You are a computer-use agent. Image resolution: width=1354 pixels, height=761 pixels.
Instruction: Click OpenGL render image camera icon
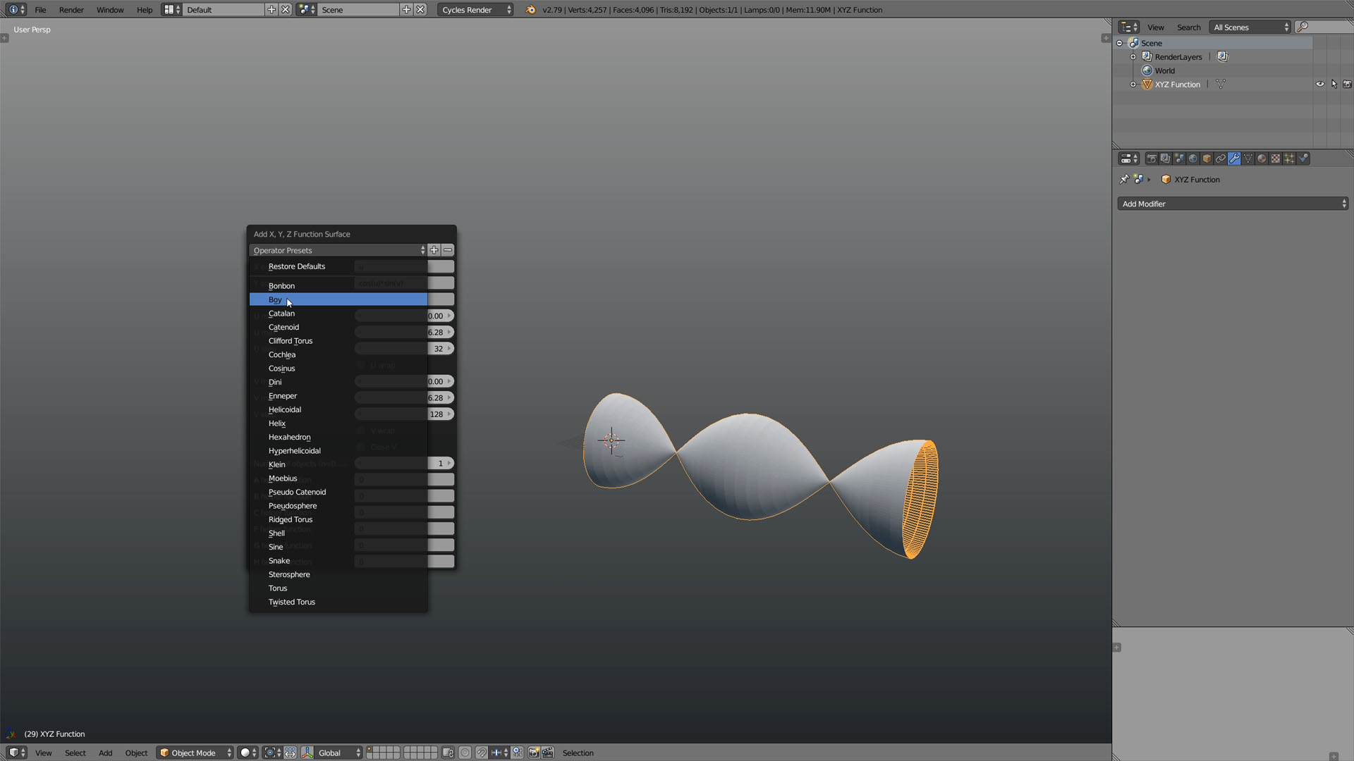[534, 753]
